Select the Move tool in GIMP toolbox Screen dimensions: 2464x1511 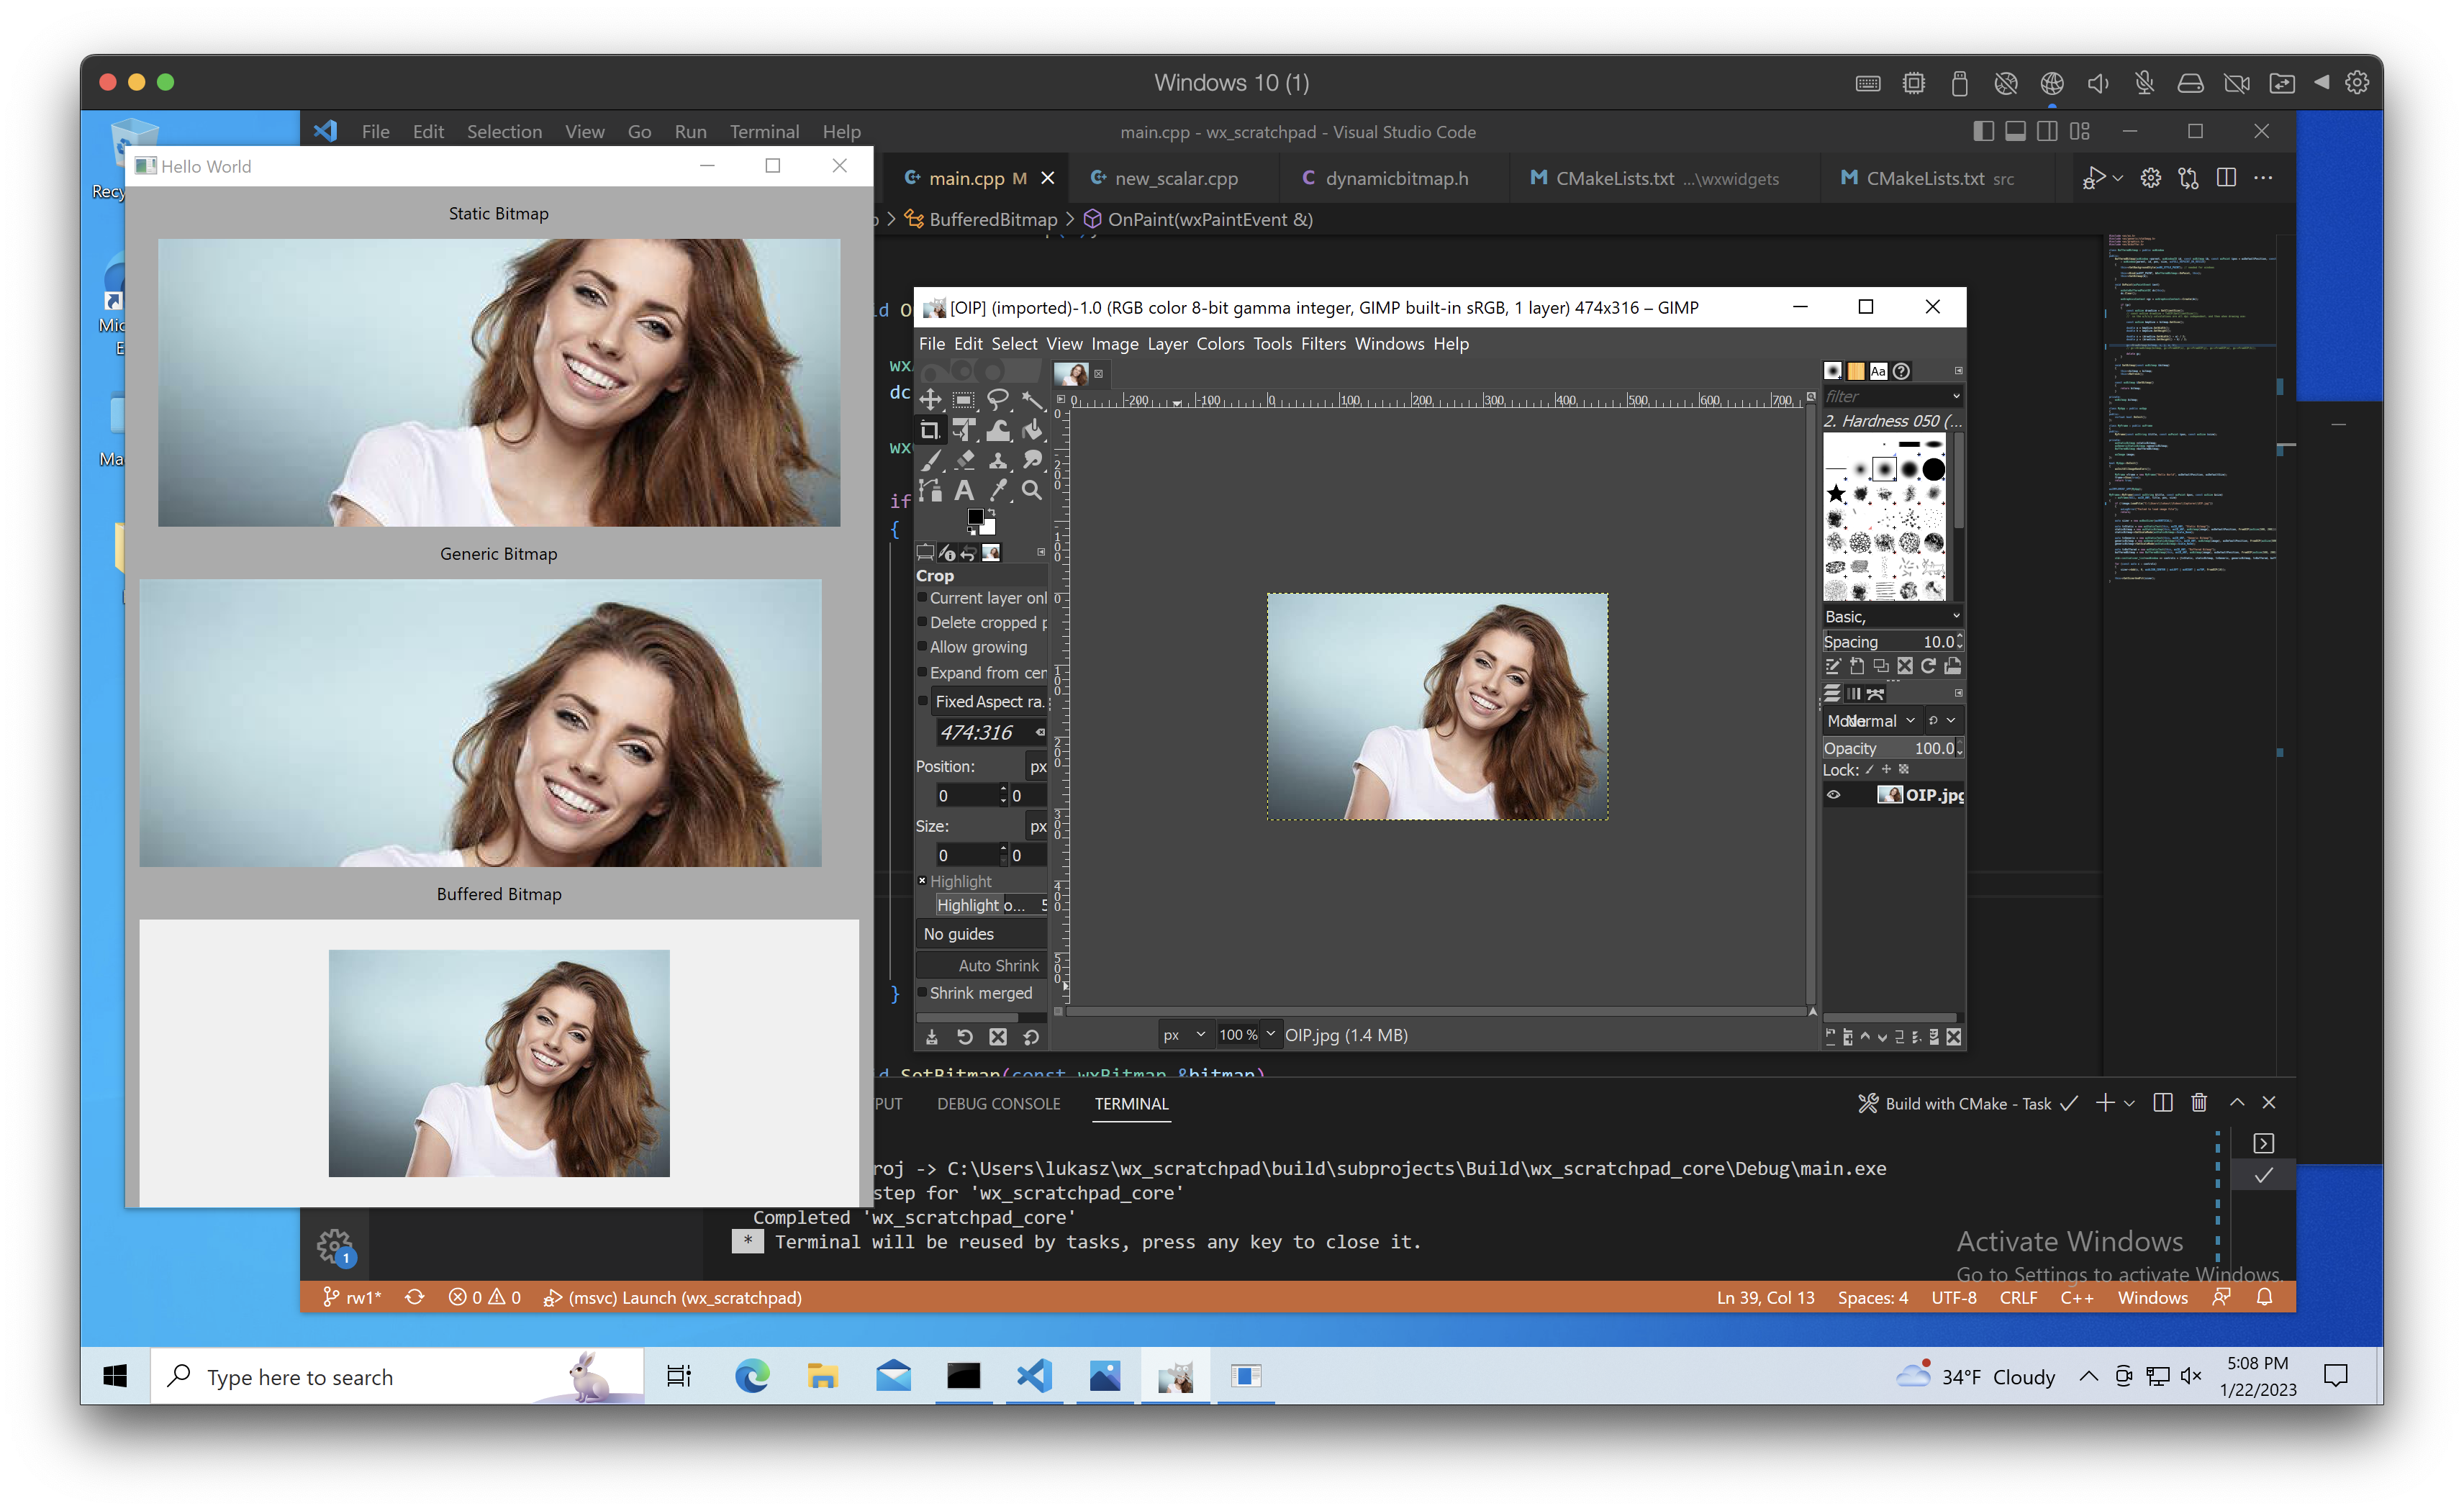pos(930,400)
